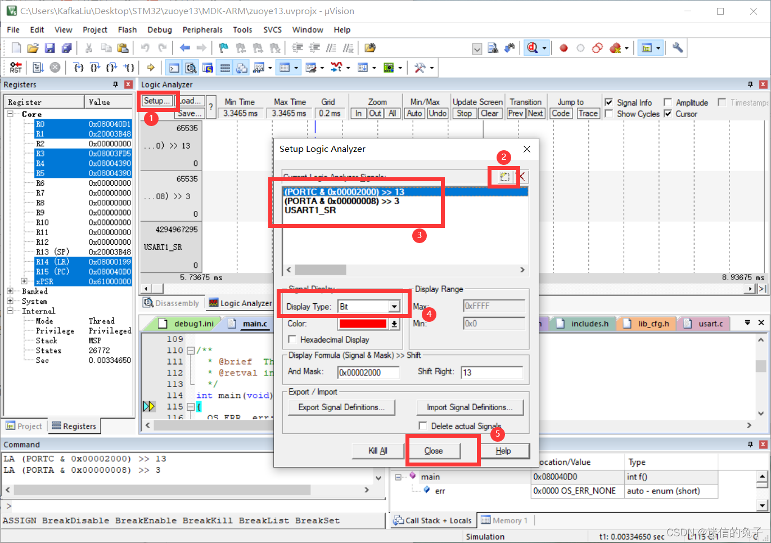Expand the xPSR register node
The image size is (771, 543).
click(24, 281)
